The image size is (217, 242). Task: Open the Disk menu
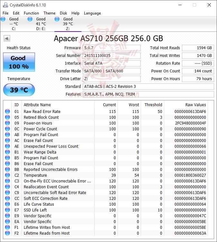coord(63,13)
